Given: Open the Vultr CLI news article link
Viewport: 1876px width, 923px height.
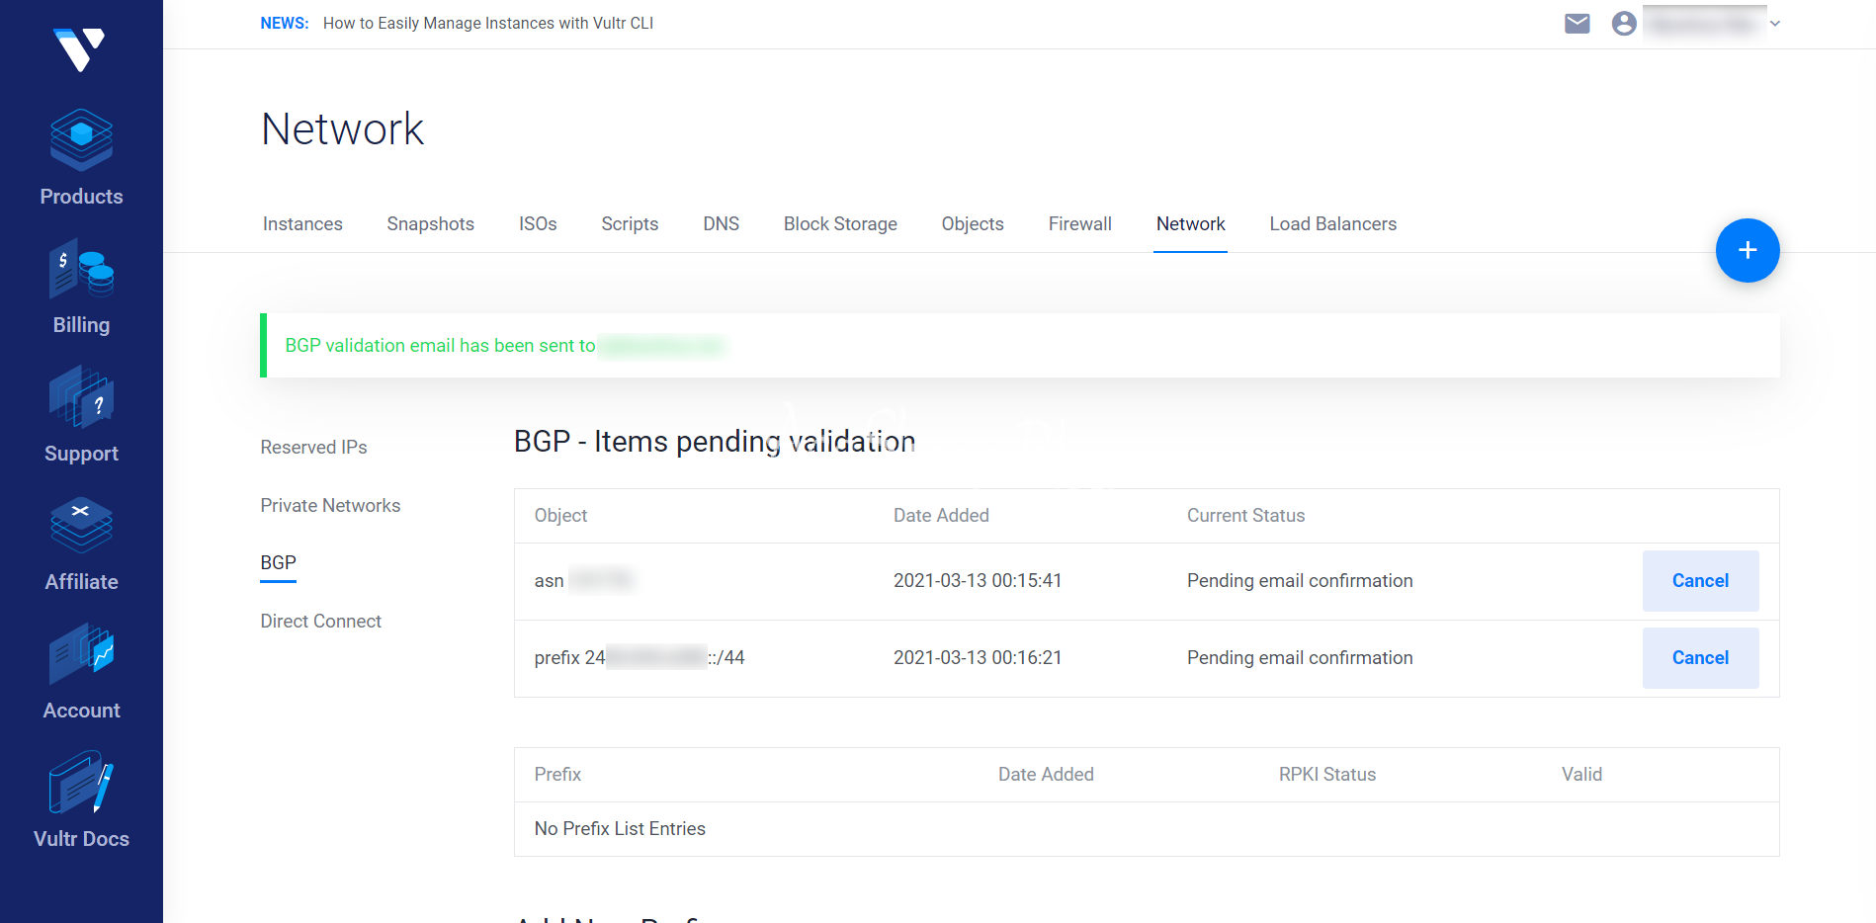Looking at the screenshot, I should 488,24.
